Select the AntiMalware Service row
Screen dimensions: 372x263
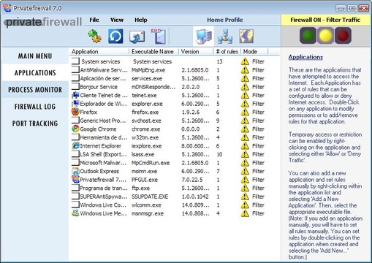point(169,70)
